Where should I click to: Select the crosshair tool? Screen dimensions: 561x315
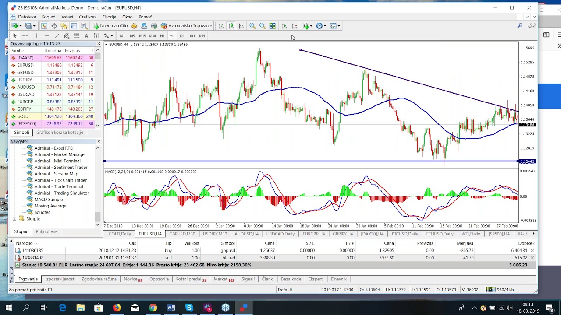[25, 36]
